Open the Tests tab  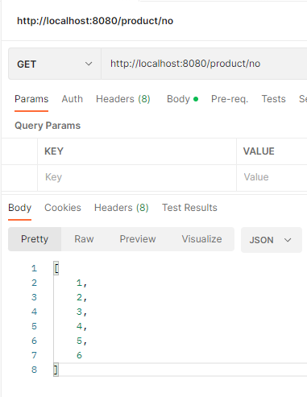[x=273, y=99]
